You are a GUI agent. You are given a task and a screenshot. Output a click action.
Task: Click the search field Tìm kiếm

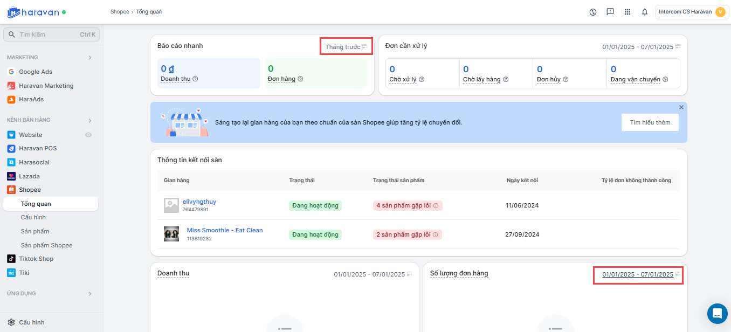(x=51, y=34)
